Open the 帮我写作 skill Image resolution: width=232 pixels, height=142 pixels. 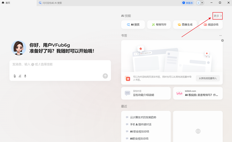[x=159, y=25]
